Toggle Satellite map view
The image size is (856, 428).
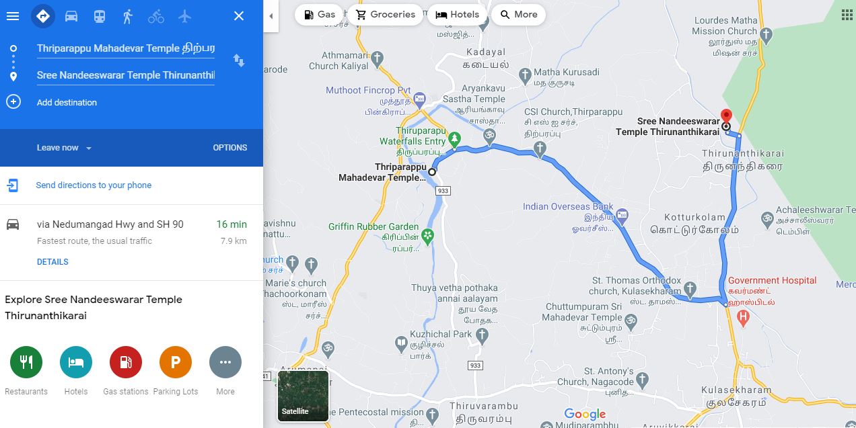pos(304,396)
